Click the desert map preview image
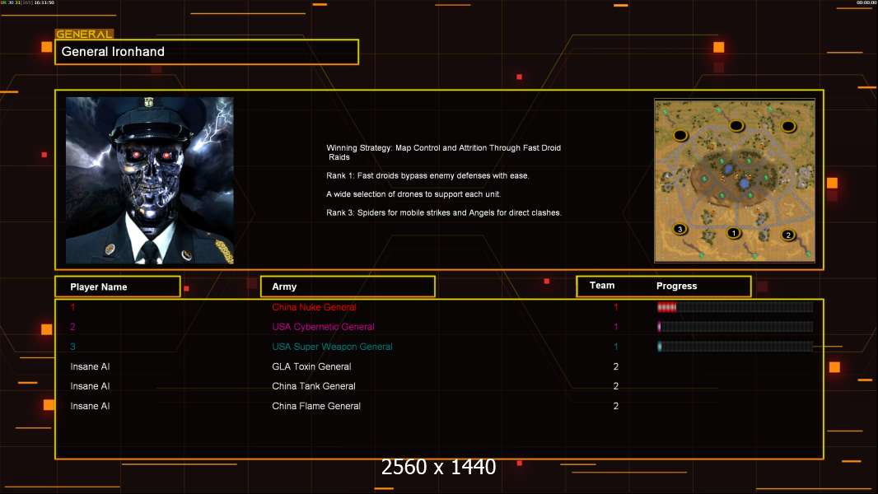 click(x=735, y=180)
